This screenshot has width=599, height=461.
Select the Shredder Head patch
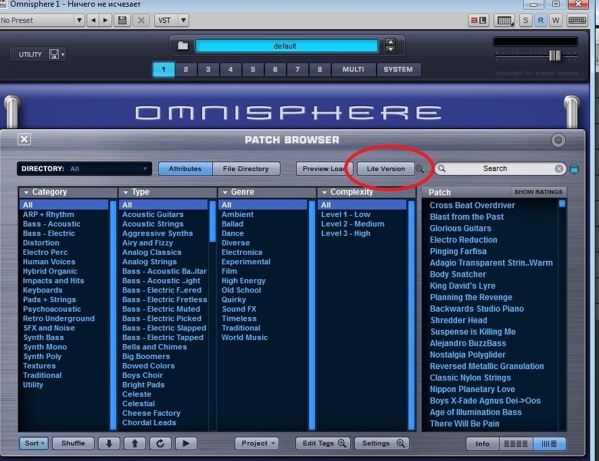pos(458,320)
